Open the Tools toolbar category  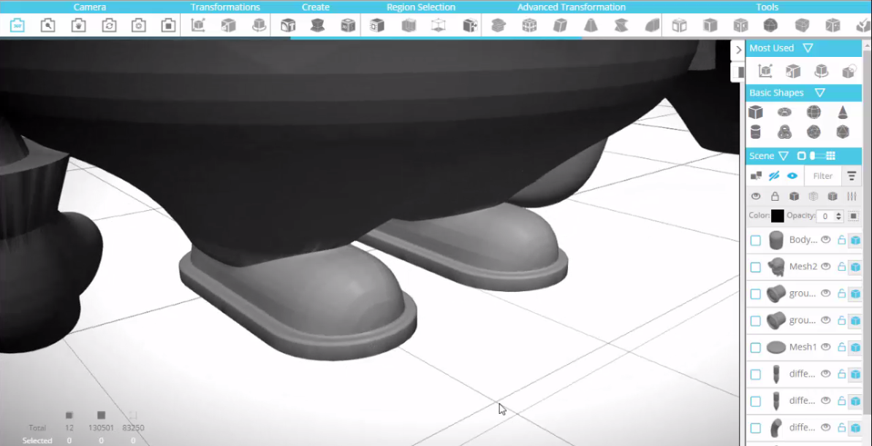767,7
